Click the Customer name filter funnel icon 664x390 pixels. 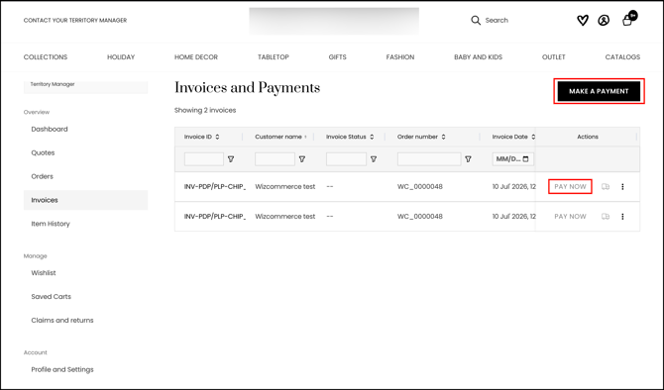click(x=302, y=159)
